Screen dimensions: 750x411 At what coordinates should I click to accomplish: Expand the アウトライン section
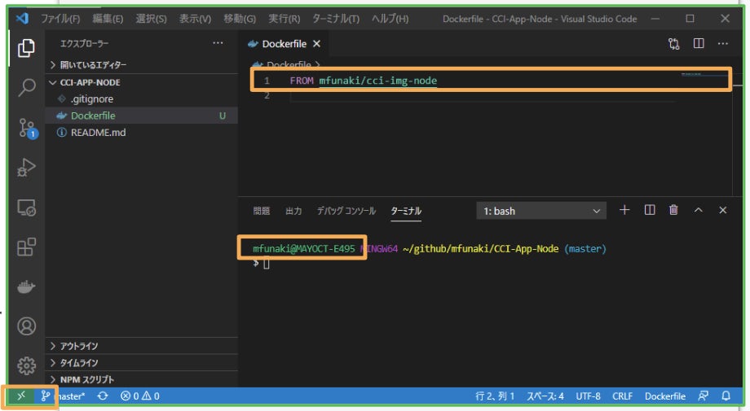pyautogui.click(x=79, y=346)
